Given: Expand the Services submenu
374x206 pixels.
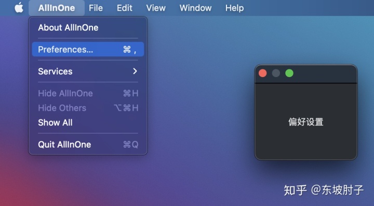Looking at the screenshot, I should (x=88, y=71).
